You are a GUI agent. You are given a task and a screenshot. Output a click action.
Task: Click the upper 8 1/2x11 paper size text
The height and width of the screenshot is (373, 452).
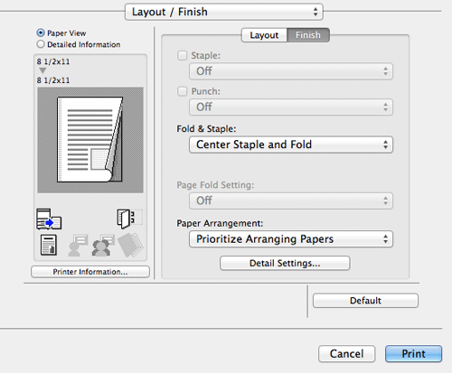(x=53, y=61)
